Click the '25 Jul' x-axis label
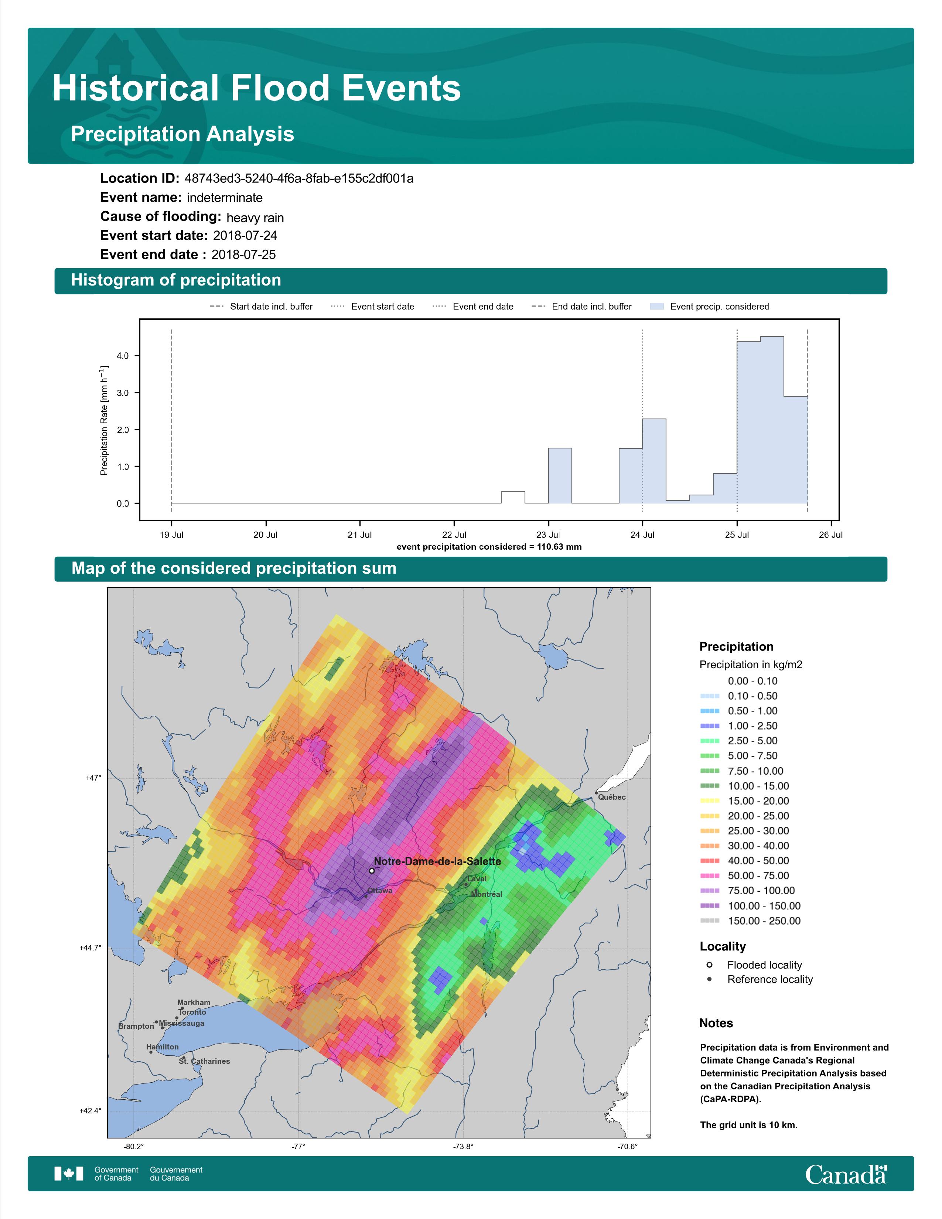 [737, 535]
